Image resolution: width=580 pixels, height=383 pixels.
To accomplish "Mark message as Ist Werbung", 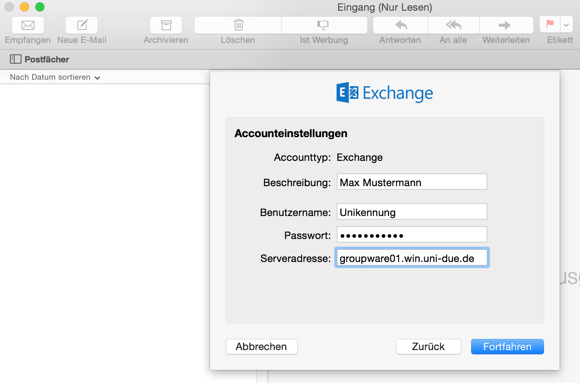I will pyautogui.click(x=324, y=25).
